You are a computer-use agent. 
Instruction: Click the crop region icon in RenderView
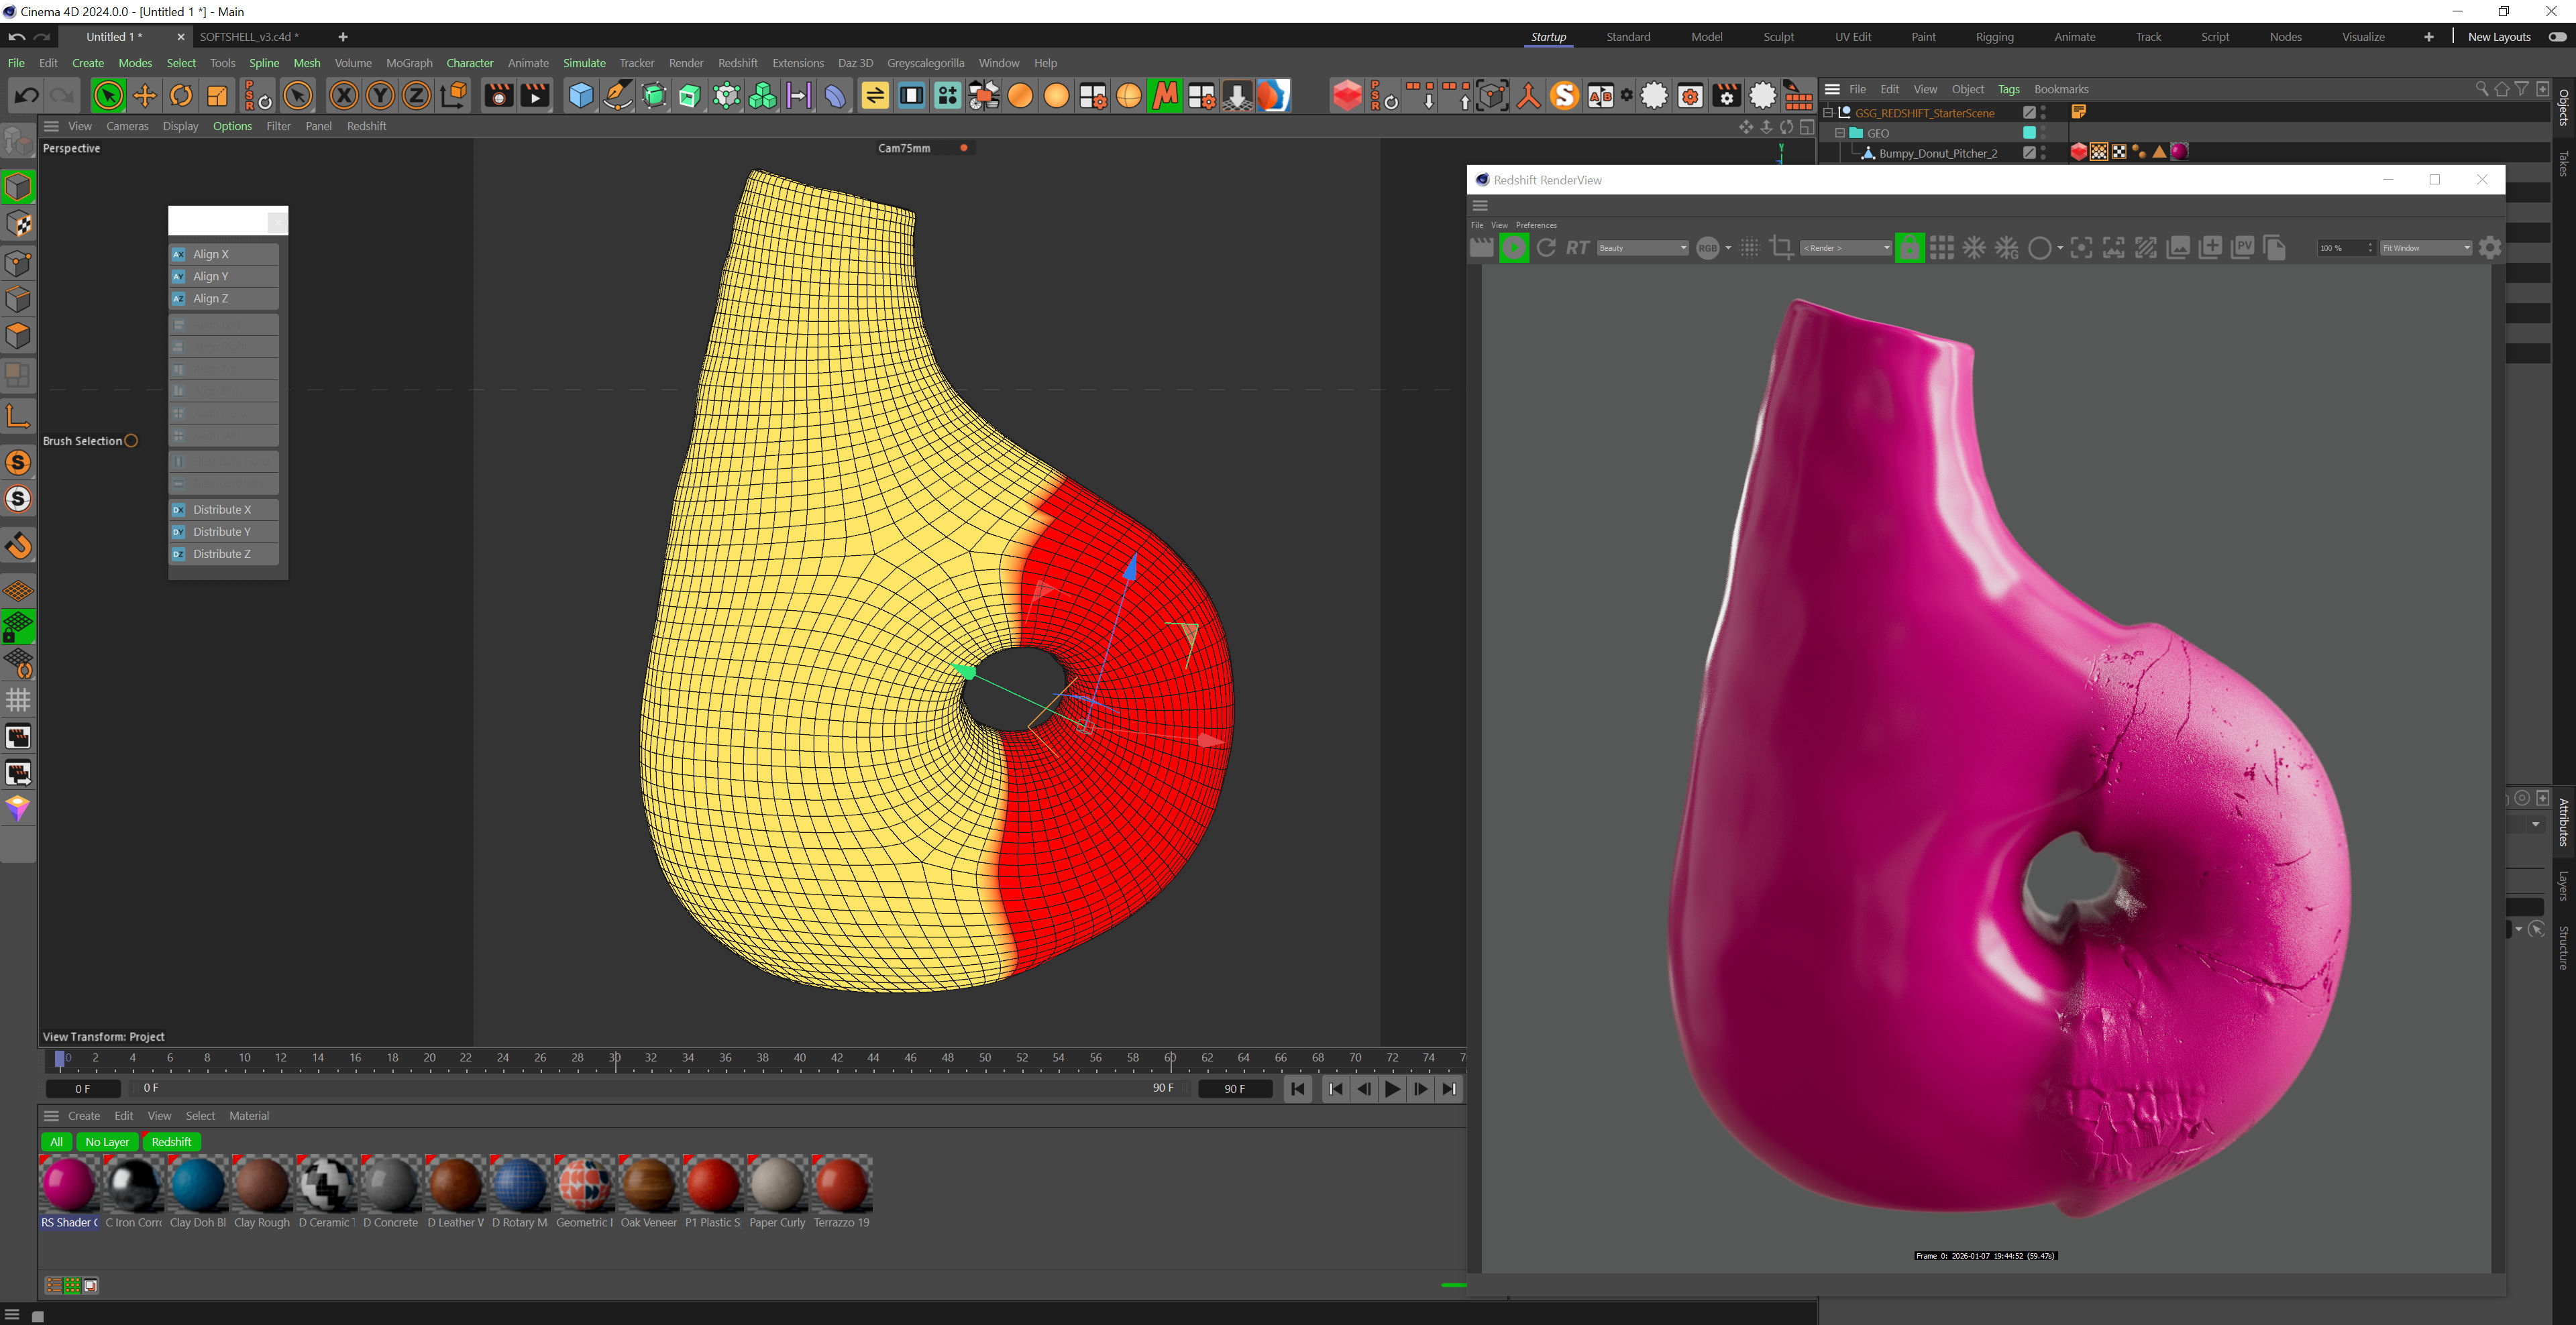1781,248
